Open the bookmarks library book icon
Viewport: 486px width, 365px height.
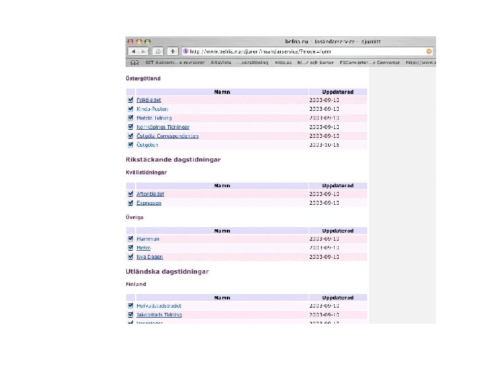pos(134,63)
